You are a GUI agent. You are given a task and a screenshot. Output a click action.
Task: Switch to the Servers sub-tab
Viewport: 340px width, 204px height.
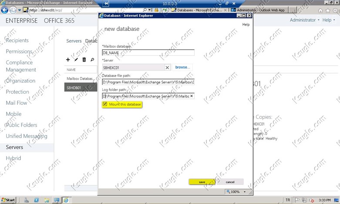pyautogui.click(x=74, y=41)
